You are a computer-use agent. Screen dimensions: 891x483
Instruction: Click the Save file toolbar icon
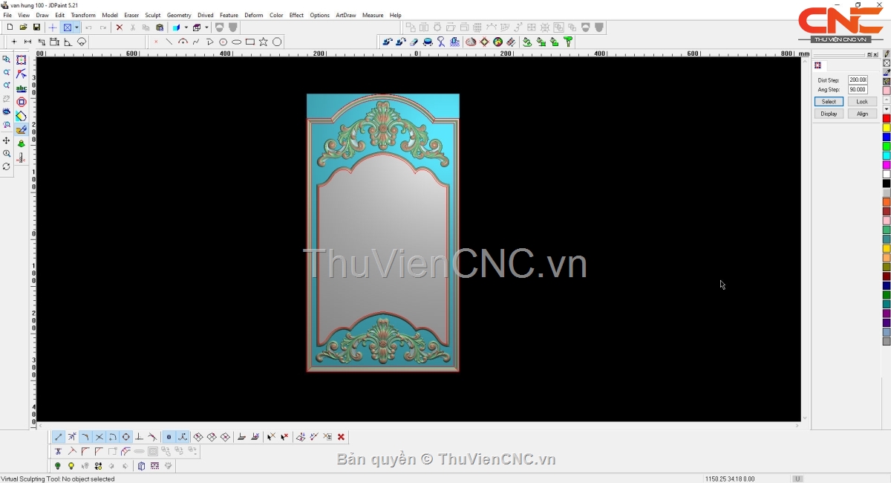tap(36, 27)
